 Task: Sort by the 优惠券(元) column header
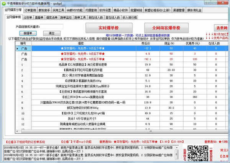tap(195, 43)
